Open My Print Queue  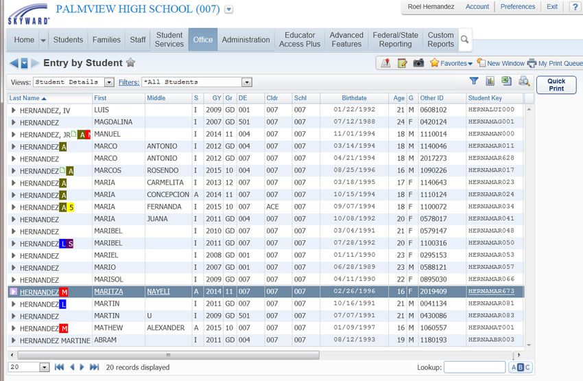tap(556, 63)
